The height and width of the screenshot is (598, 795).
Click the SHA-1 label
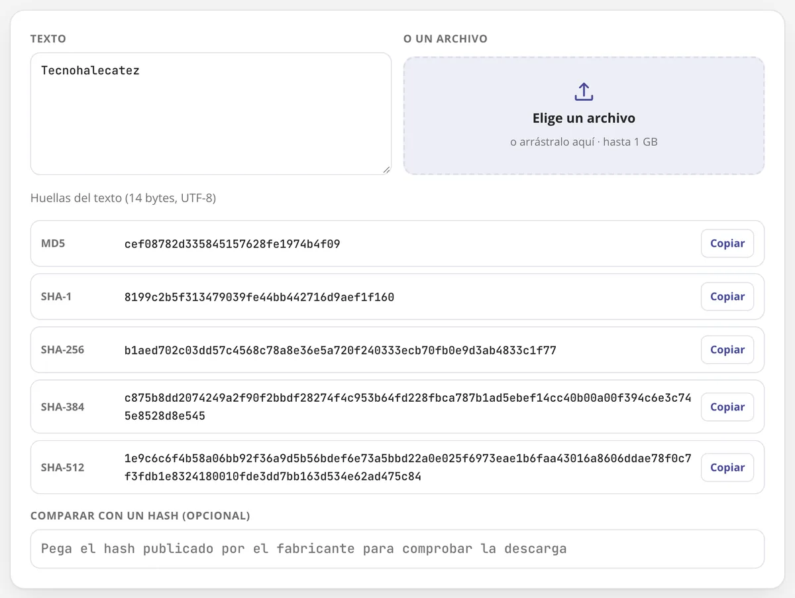(56, 296)
